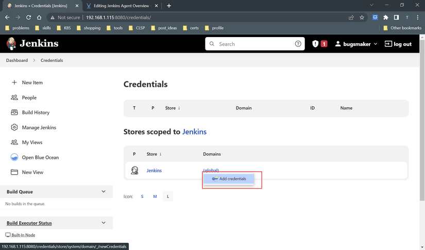Open the bugsmaker user dropdown
The width and height of the screenshot is (425, 250).
[x=356, y=44]
